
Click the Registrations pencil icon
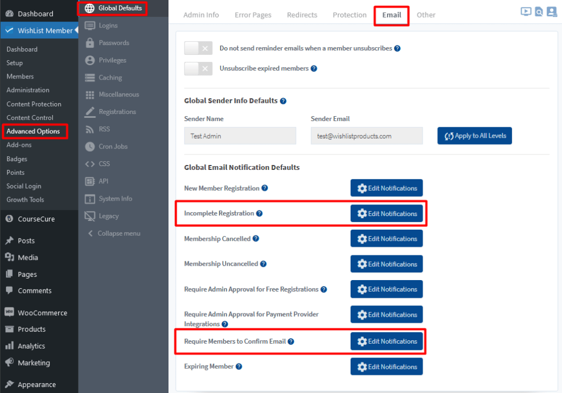(x=89, y=112)
